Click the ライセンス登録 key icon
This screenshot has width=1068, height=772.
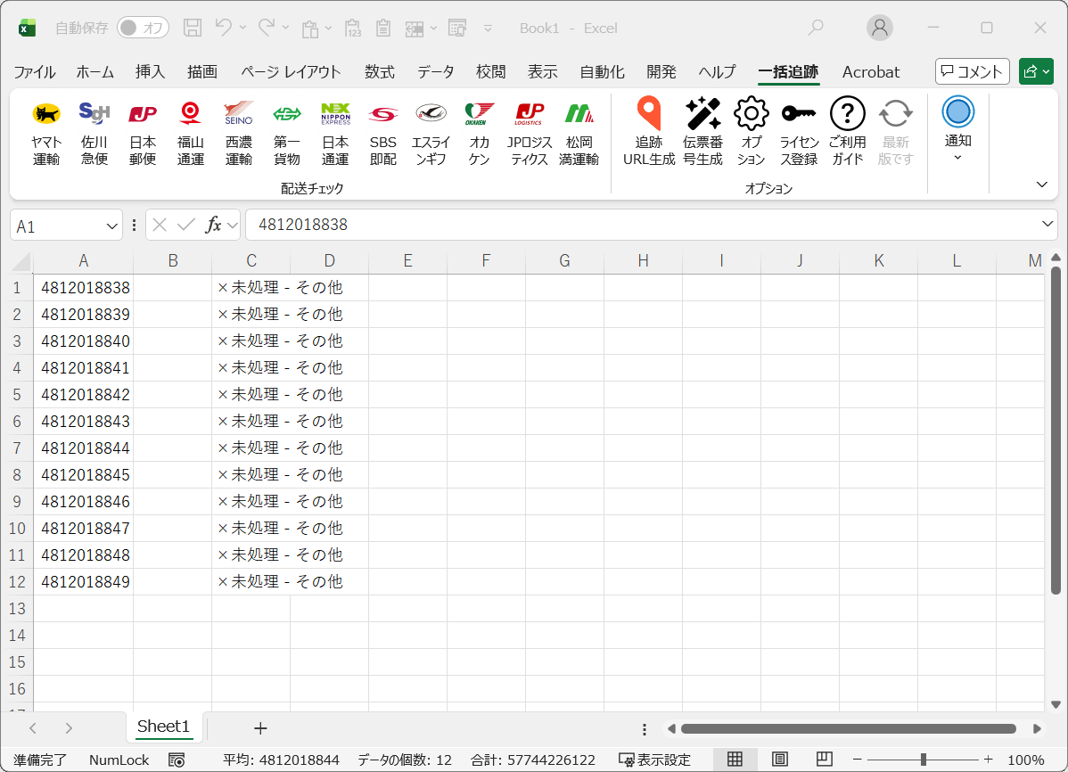pyautogui.click(x=799, y=129)
